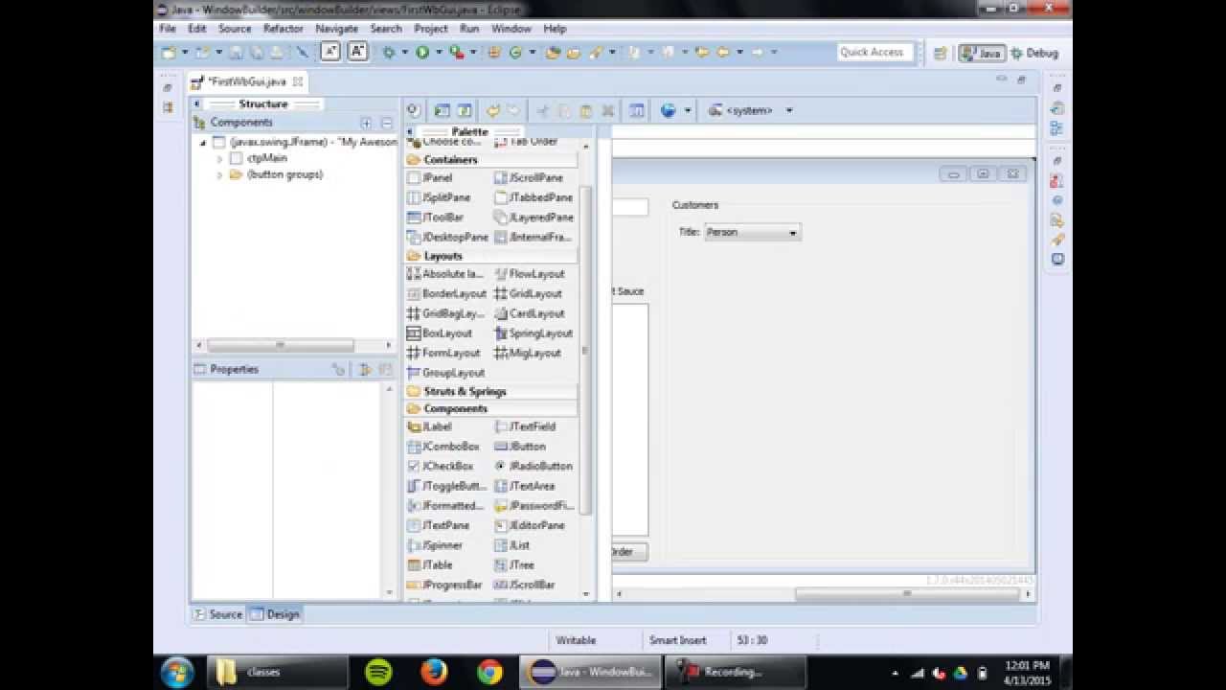Choose BoxLayout from Layouts
The image size is (1226, 690).
point(440,333)
